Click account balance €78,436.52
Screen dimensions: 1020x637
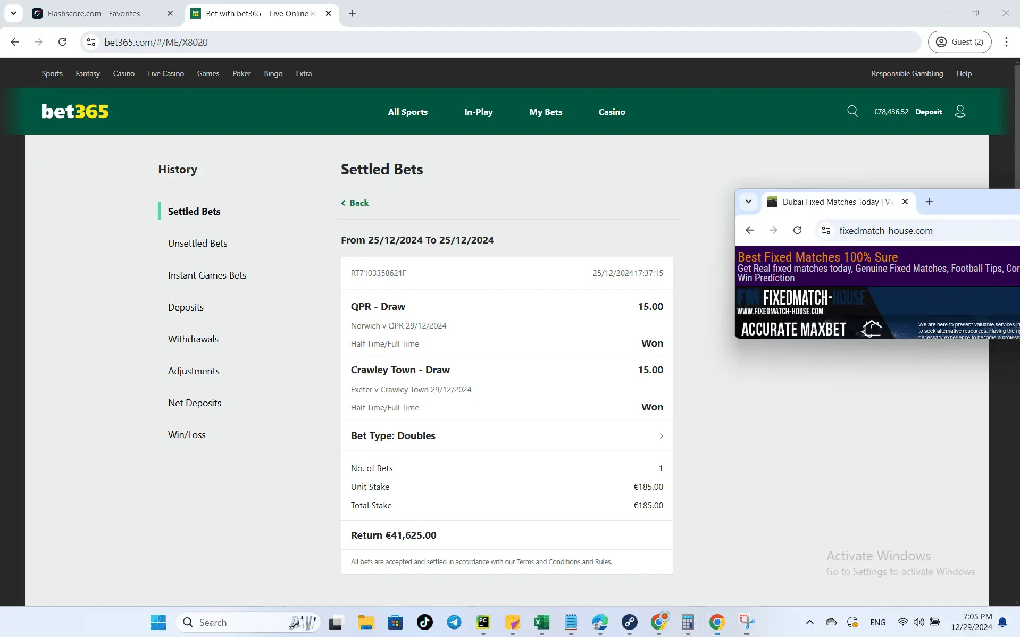891,112
